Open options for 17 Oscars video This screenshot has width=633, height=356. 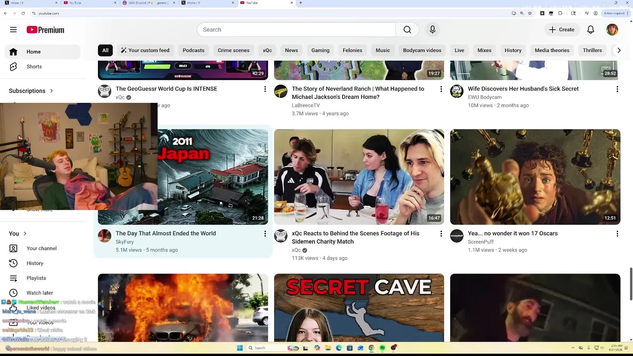[617, 233]
